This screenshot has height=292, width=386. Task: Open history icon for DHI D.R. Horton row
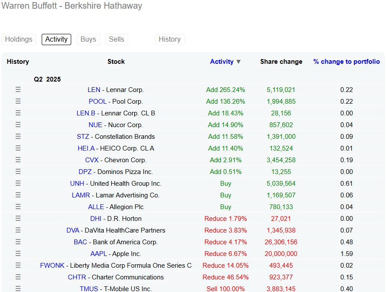18,218
